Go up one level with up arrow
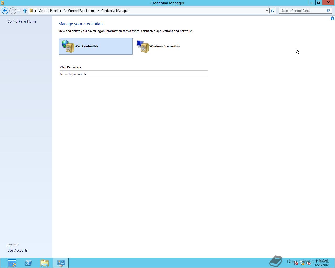The image size is (335, 268). (25, 11)
